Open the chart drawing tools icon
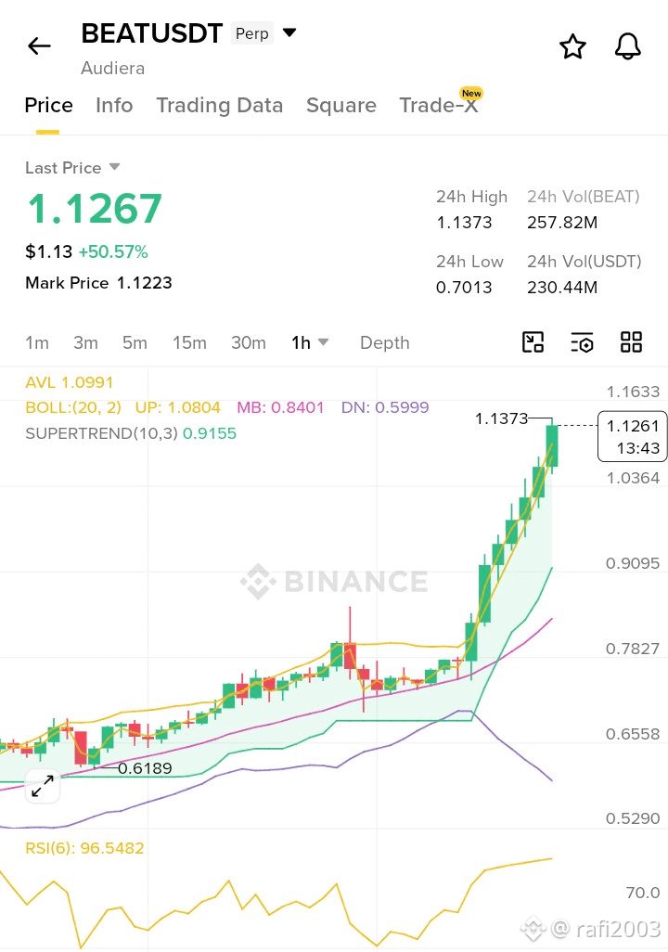This screenshot has height=952, width=668. point(533,341)
